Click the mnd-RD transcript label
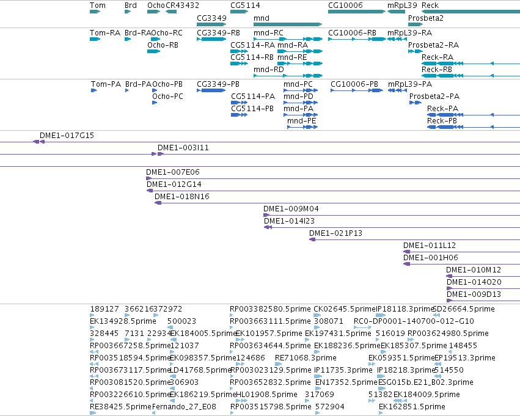Viewport: 520px width, 416px height. 269,70
